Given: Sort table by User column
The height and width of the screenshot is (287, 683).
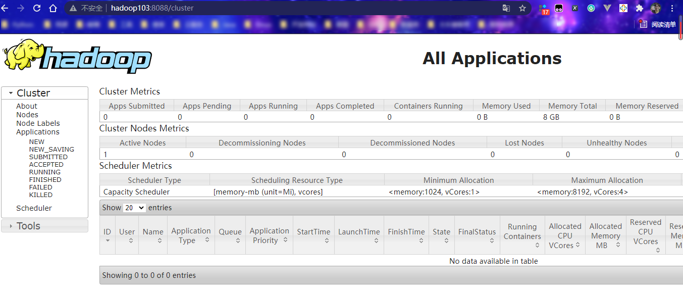Looking at the screenshot, I should click(127, 235).
